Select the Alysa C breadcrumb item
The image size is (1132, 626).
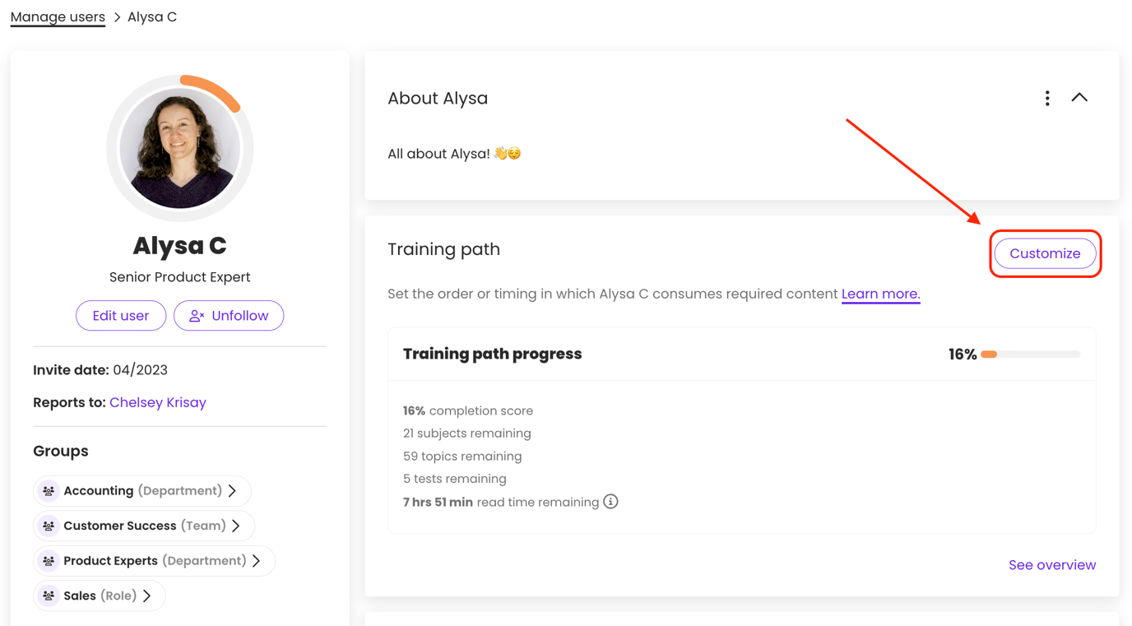pyautogui.click(x=152, y=17)
